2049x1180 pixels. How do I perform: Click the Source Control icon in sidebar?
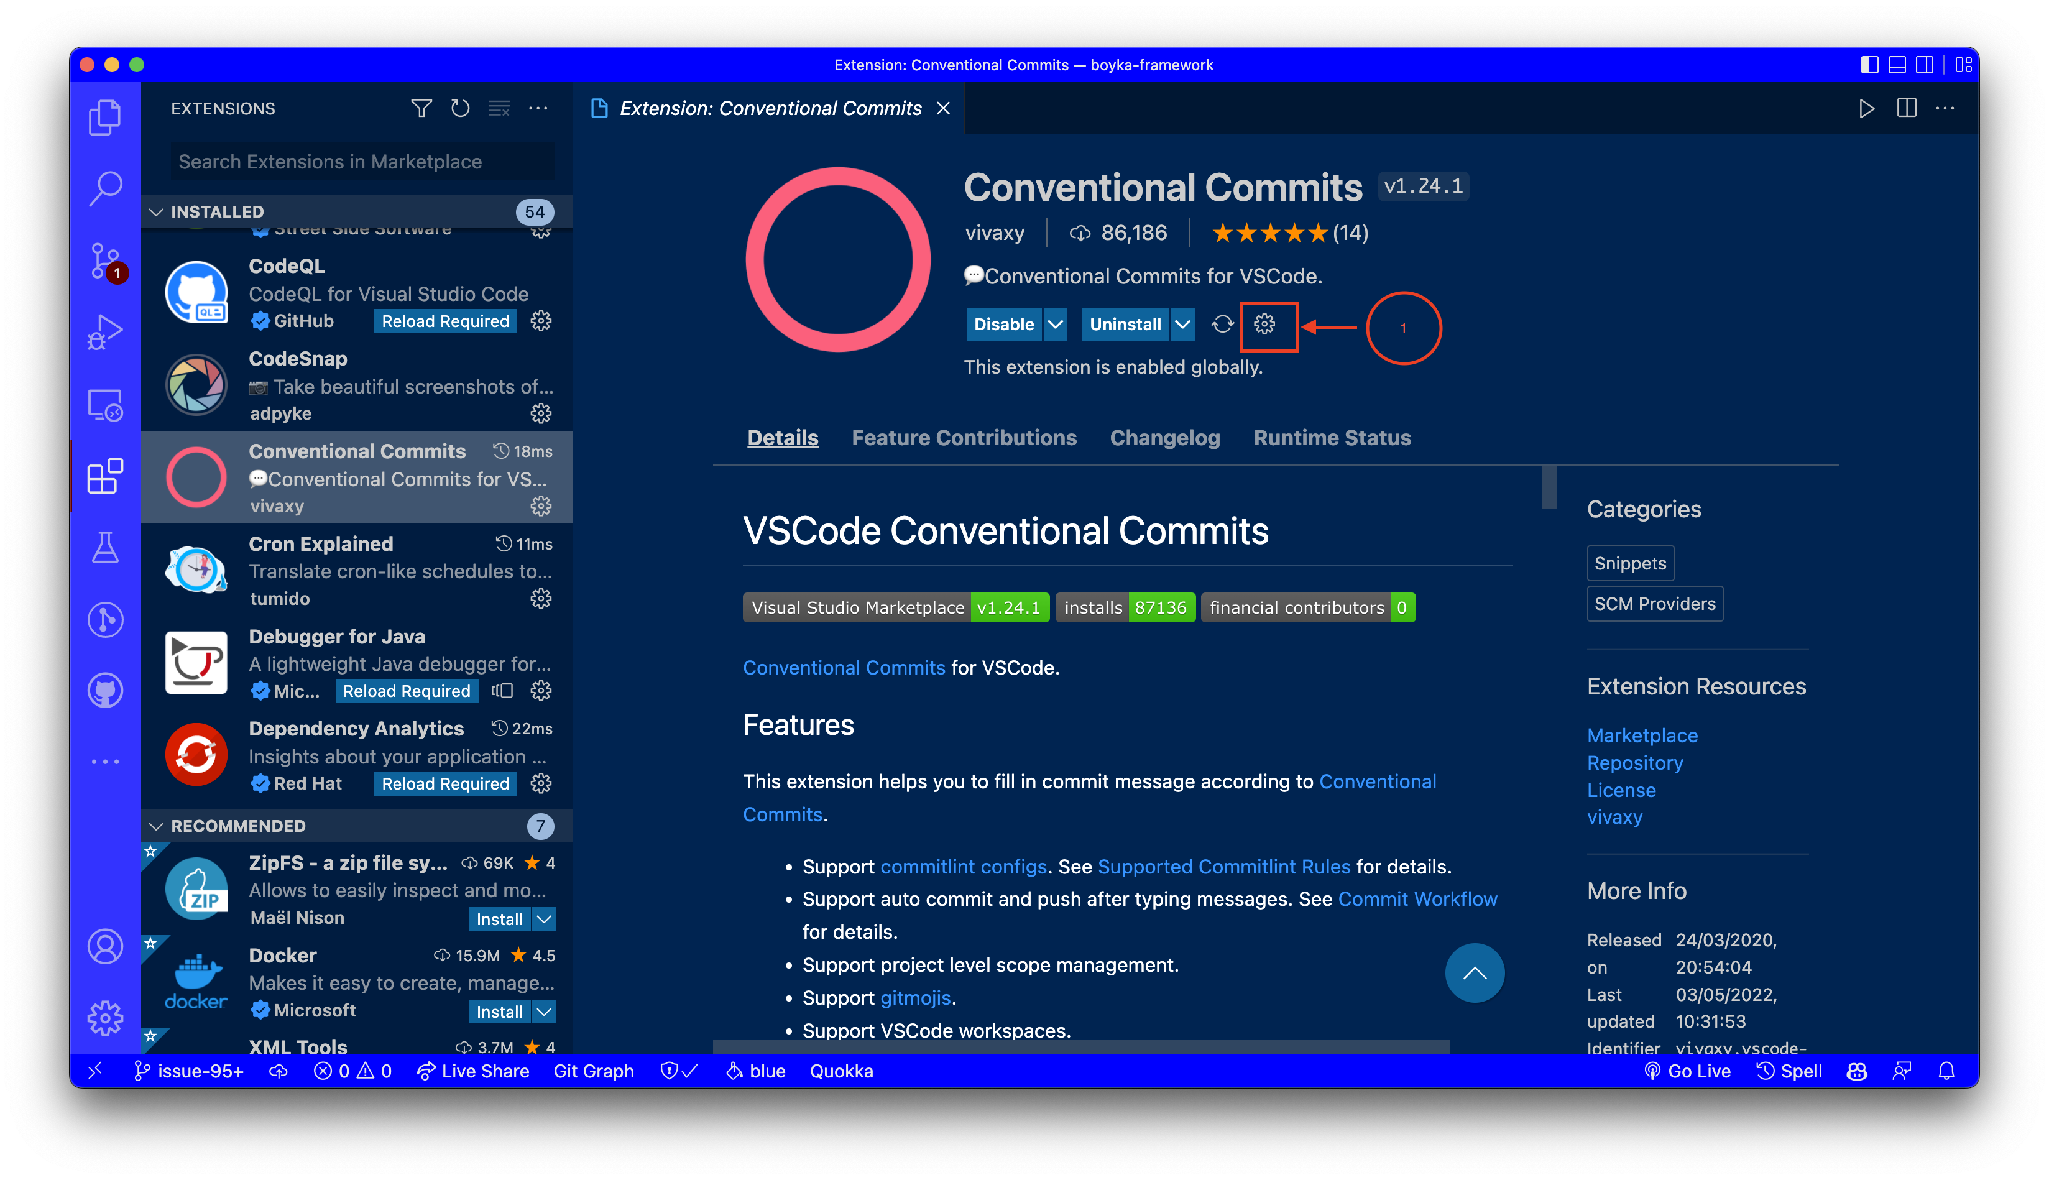pyautogui.click(x=106, y=260)
